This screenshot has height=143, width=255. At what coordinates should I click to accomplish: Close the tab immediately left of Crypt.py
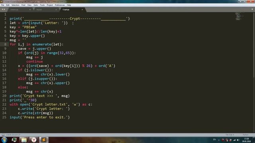[x=56, y=10]
